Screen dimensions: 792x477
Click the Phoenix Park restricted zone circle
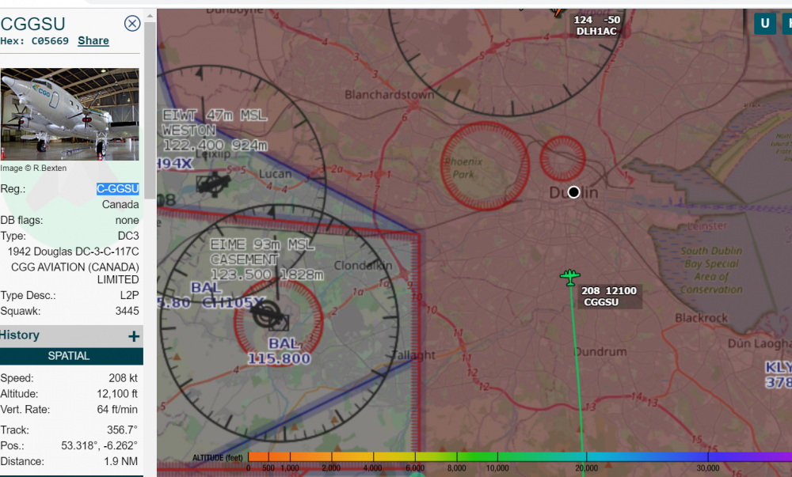click(484, 166)
